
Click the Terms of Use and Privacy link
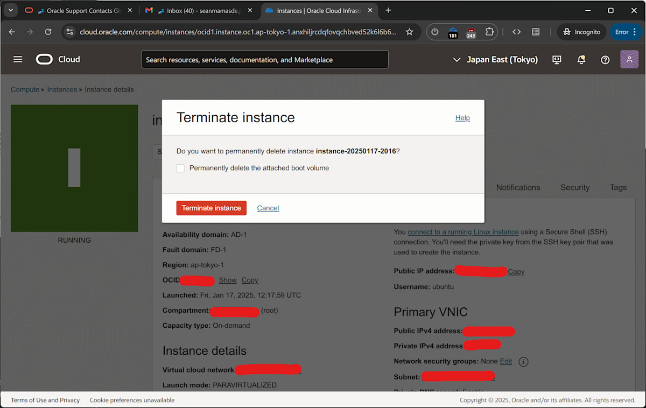45,400
